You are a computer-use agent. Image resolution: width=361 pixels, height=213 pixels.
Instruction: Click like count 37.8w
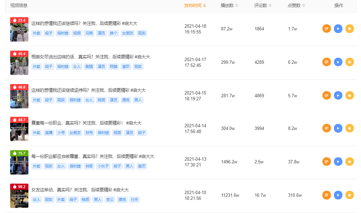tap(294, 162)
